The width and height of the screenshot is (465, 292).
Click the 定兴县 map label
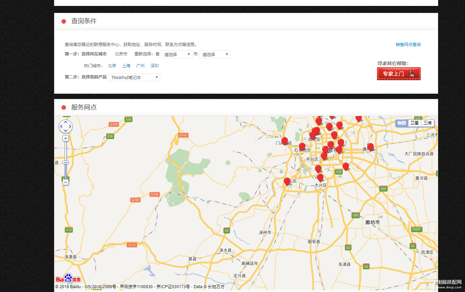240,276
